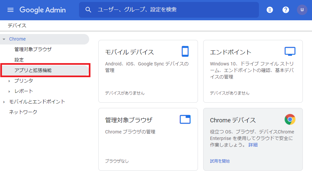Click the デバイス breadcrumb heading
This screenshot has width=312, height=173.
pos(17,26)
